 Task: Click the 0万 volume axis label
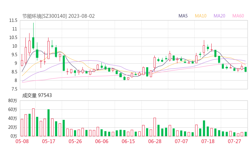coord(14,136)
